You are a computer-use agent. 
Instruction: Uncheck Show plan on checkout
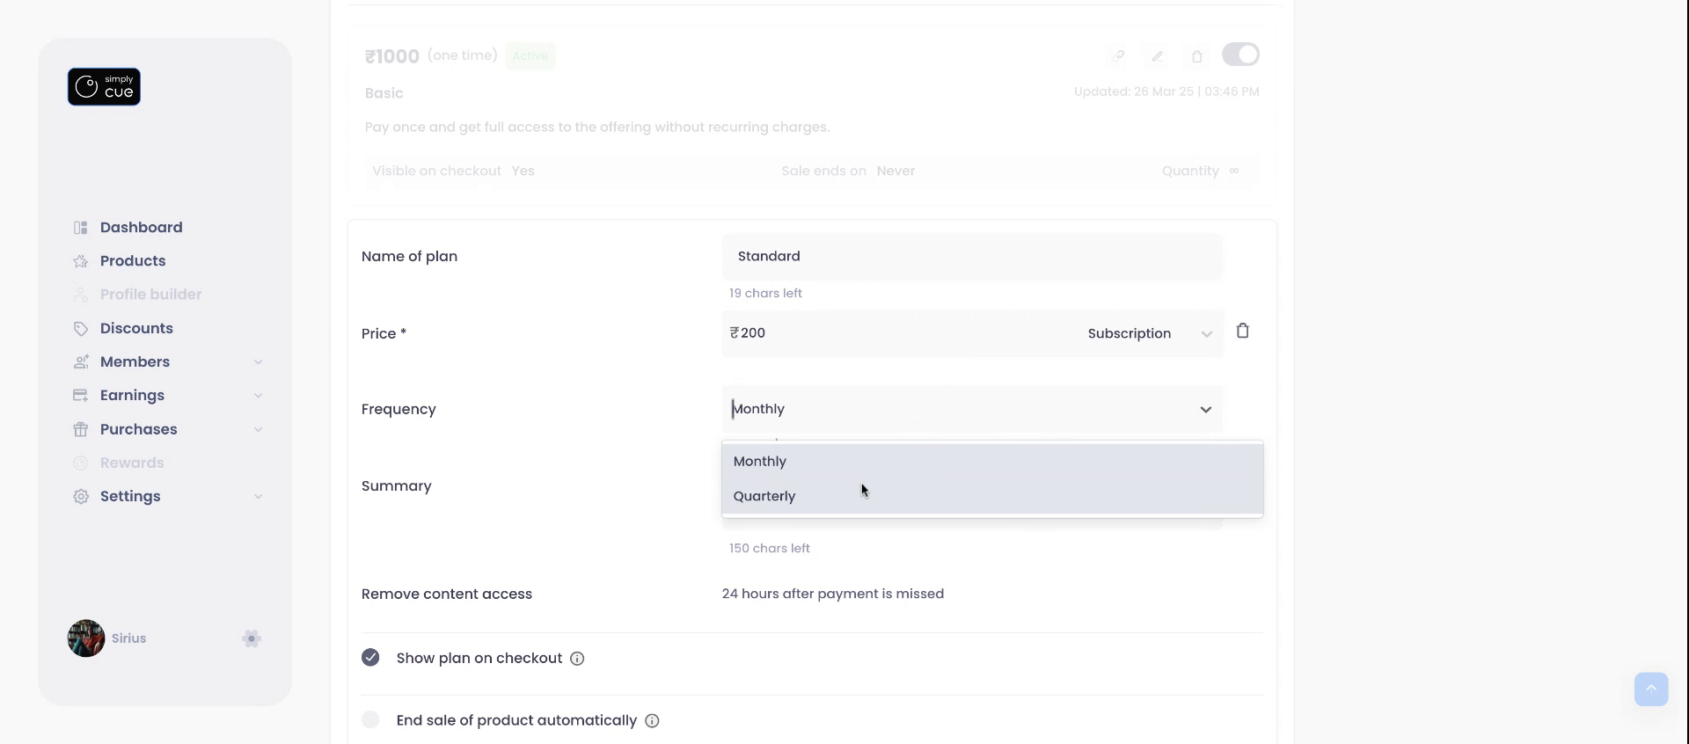(370, 658)
